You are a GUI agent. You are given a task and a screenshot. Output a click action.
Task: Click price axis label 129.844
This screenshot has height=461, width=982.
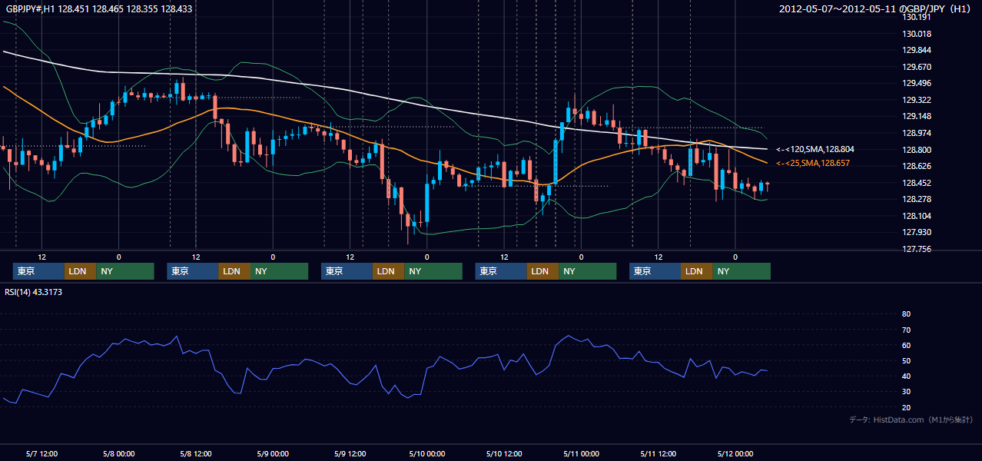(x=917, y=50)
